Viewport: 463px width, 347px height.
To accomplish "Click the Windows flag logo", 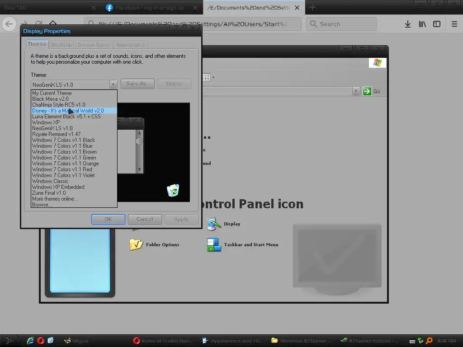I will [x=378, y=62].
